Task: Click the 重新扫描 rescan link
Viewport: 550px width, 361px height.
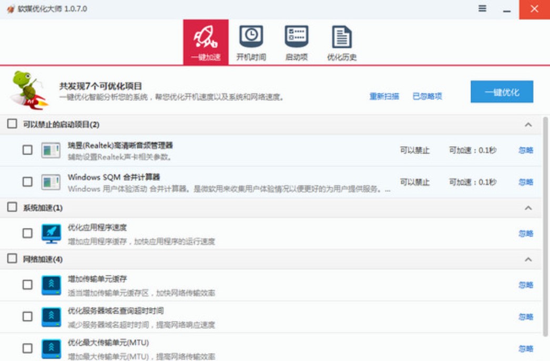Action: [384, 96]
